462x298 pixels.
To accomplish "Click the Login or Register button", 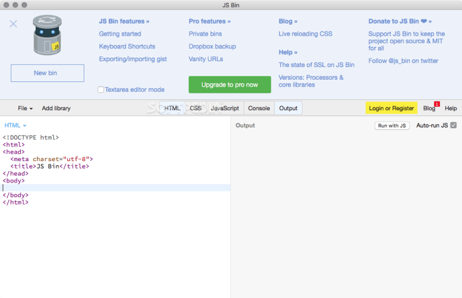I will [x=392, y=108].
